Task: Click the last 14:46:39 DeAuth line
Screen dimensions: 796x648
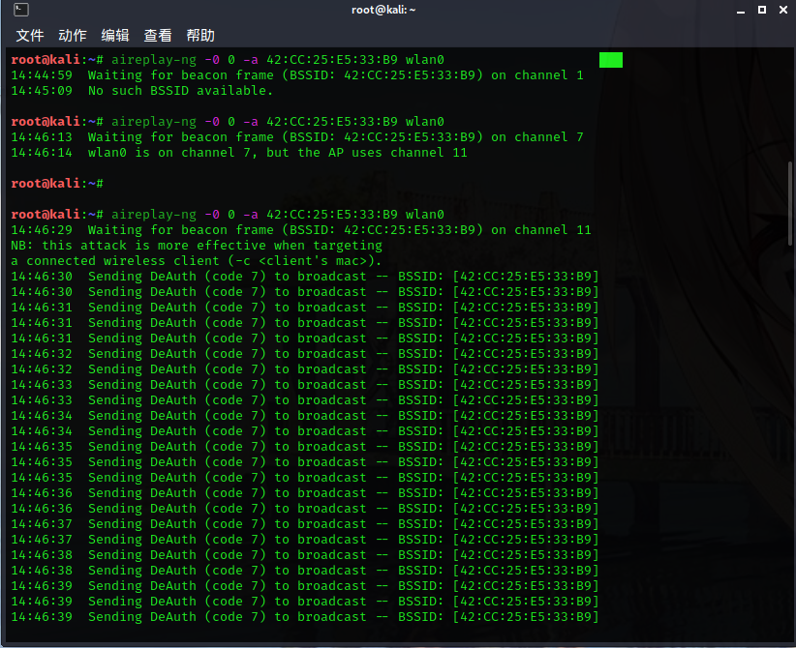Action: 305,616
